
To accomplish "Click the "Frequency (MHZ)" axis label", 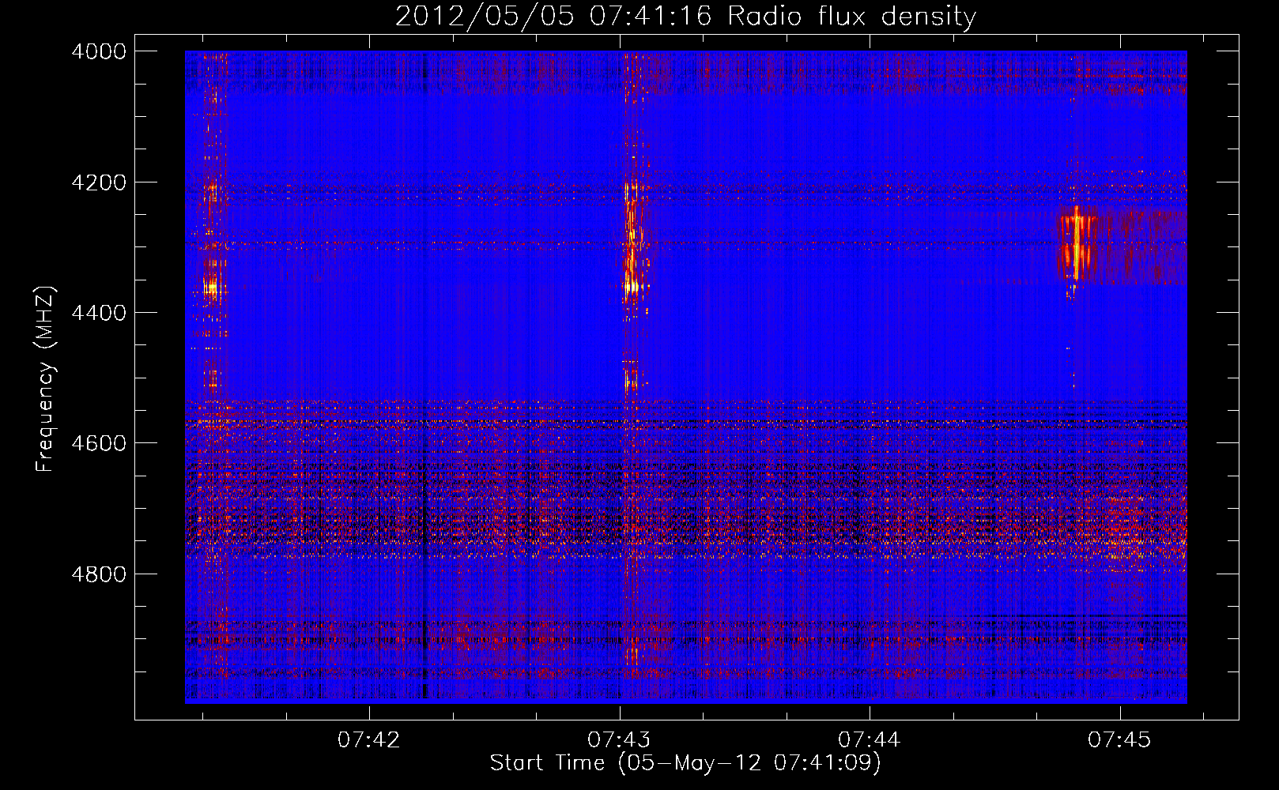I will pos(45,379).
